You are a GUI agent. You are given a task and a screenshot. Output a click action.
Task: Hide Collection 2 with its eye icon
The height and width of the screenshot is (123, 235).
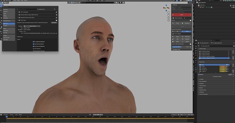pos(232,6)
